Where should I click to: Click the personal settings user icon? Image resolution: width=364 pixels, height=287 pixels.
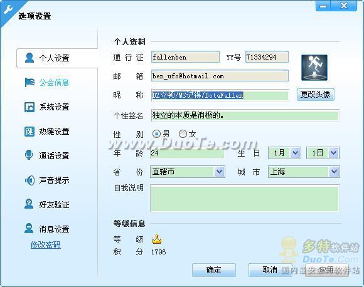pos(29,58)
